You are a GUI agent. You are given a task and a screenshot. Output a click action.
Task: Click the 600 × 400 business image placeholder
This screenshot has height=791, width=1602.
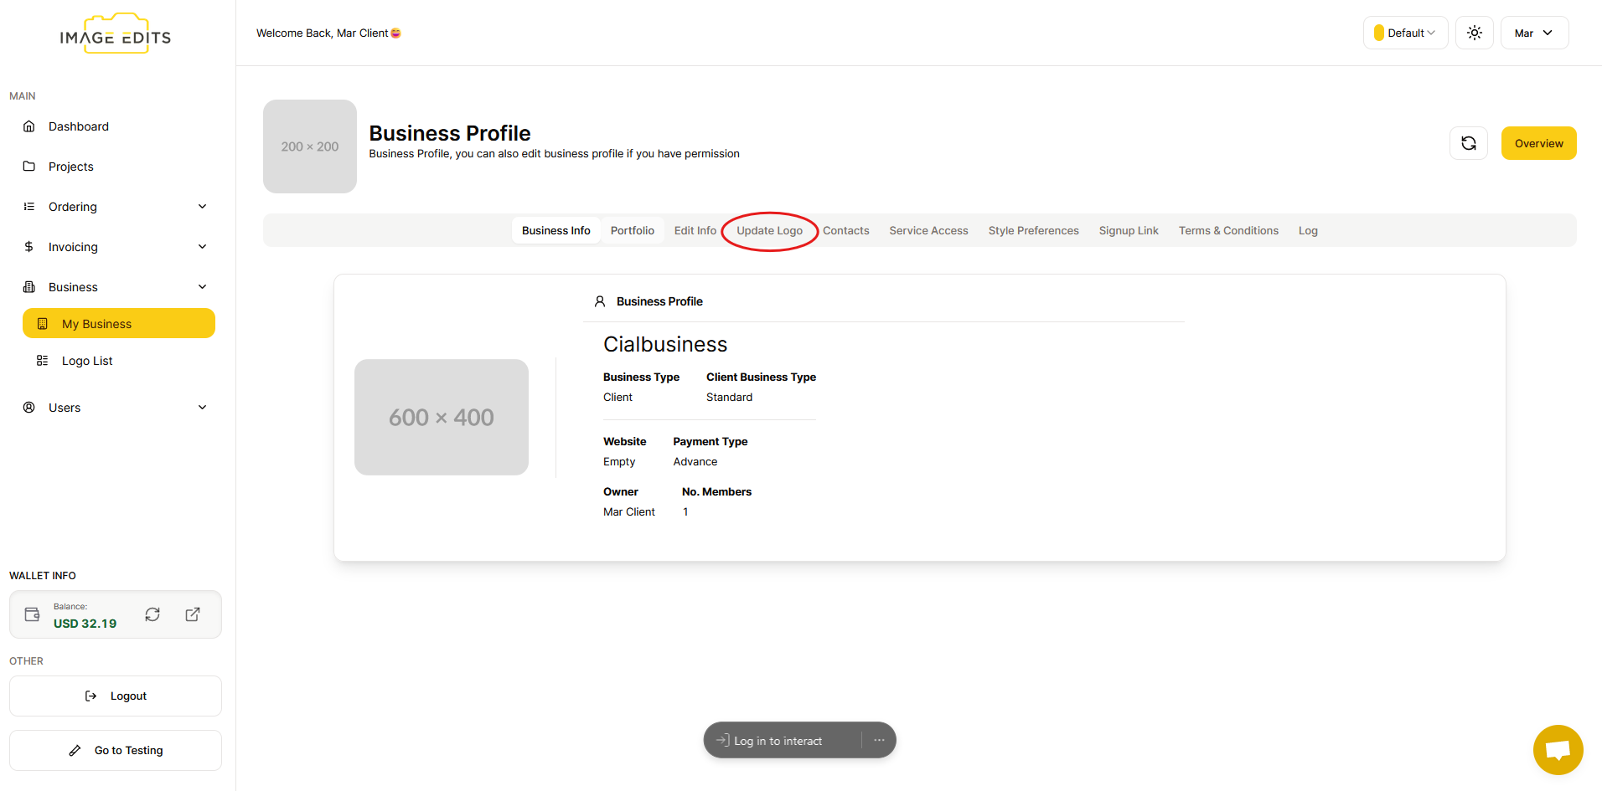[442, 417]
